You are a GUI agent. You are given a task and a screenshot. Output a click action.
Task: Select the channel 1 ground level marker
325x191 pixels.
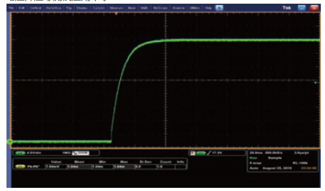(x=9, y=142)
